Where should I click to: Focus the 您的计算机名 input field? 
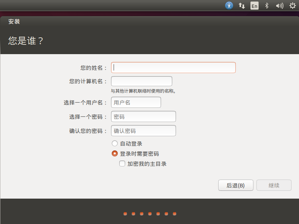click(x=142, y=81)
